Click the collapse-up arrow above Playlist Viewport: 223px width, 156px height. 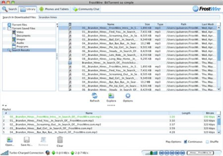click(x=3, y=105)
